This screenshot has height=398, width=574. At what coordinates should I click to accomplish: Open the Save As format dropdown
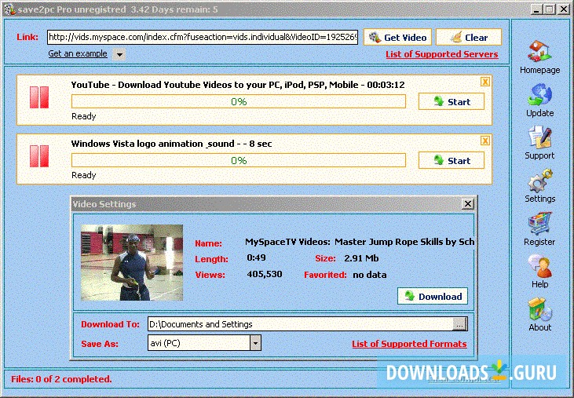pos(255,343)
